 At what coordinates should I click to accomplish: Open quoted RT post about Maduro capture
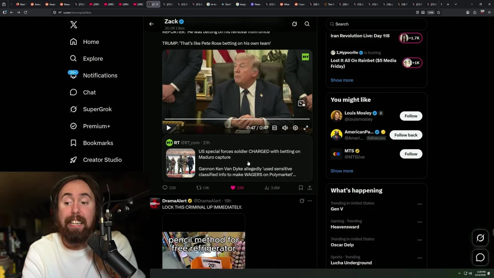[237, 158]
